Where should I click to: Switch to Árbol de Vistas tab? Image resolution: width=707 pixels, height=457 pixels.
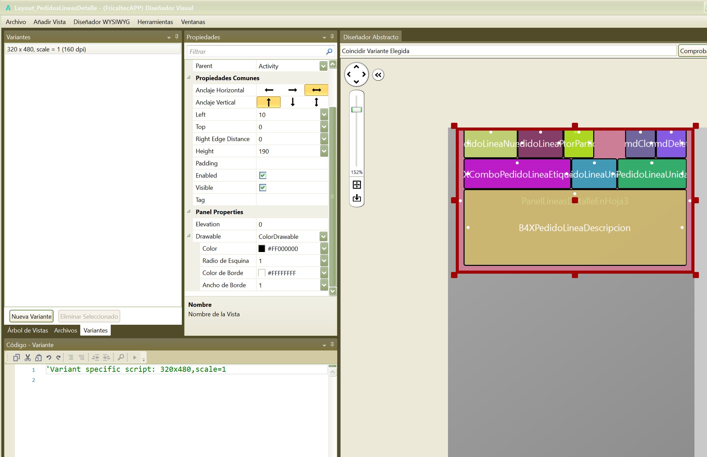[x=28, y=330]
